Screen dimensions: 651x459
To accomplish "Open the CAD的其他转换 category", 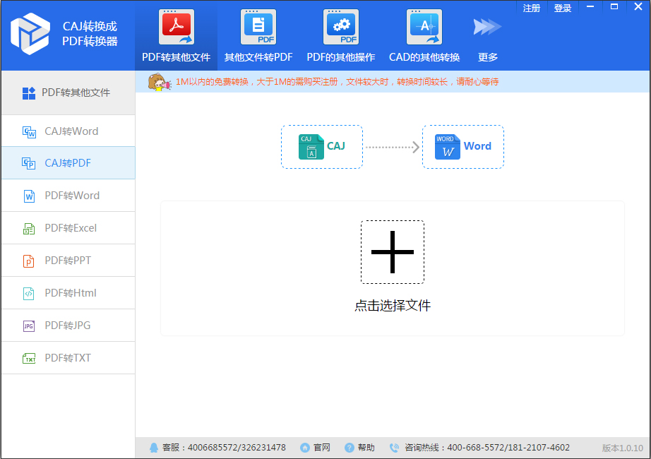I will click(424, 32).
